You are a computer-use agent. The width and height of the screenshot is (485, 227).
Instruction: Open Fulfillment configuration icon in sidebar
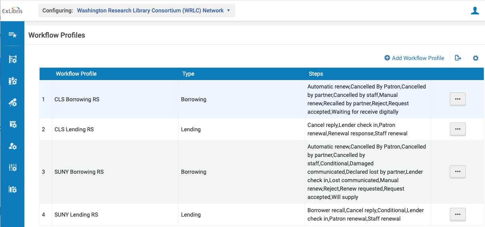click(12, 124)
